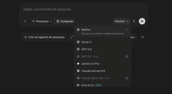Click the chevron next to Pesquisar
The height and width of the screenshot is (94, 172).
point(51,21)
